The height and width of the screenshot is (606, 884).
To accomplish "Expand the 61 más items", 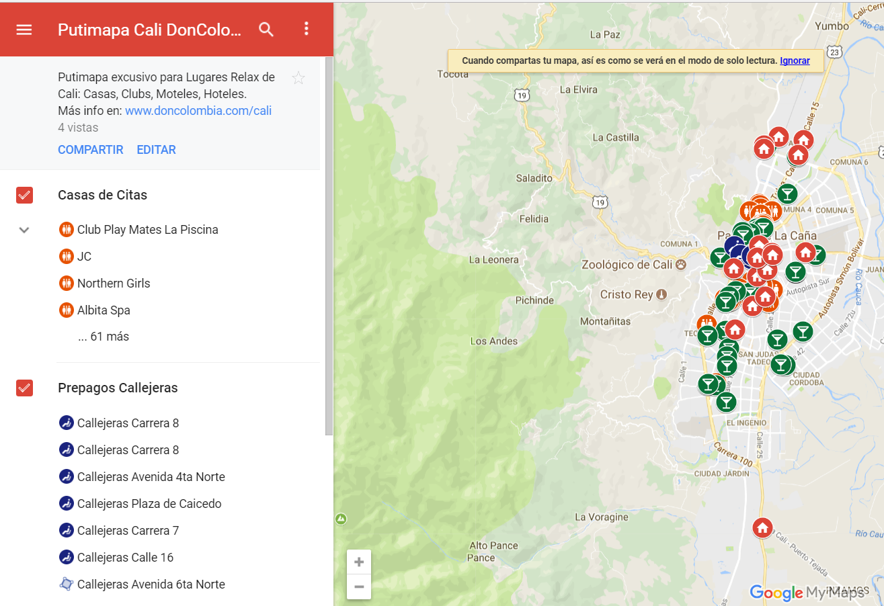I will (104, 337).
